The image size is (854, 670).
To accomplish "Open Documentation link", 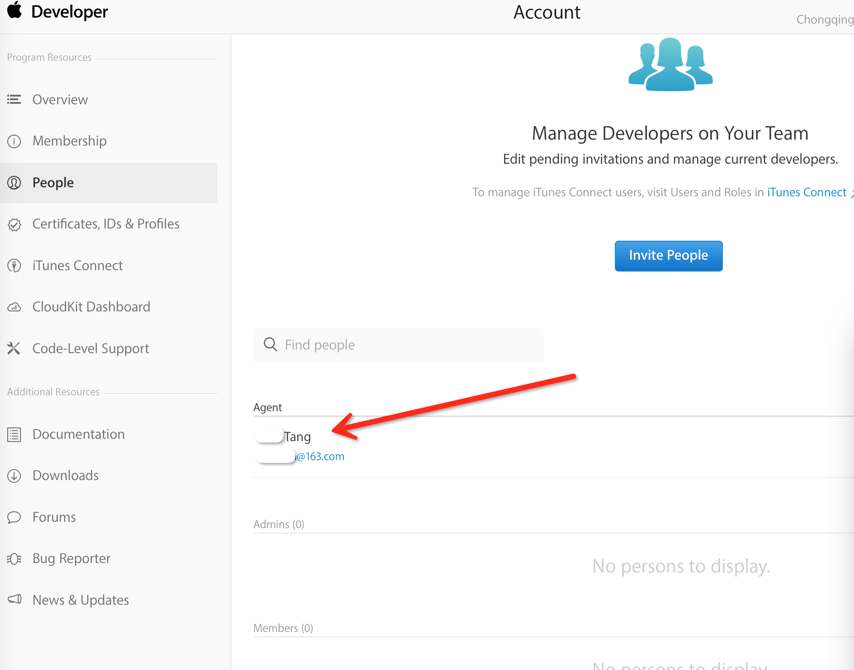I will tap(79, 434).
